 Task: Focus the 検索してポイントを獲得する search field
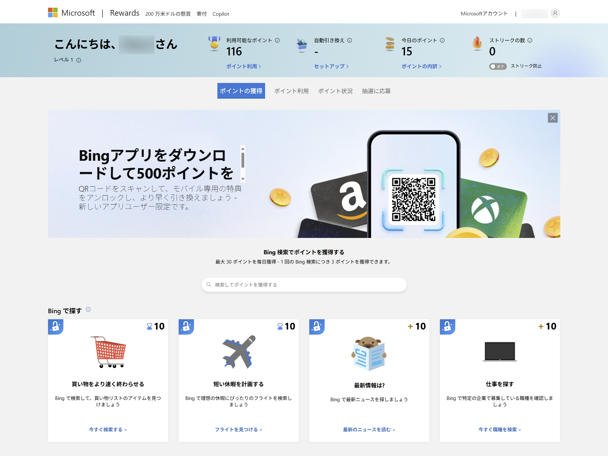click(304, 285)
